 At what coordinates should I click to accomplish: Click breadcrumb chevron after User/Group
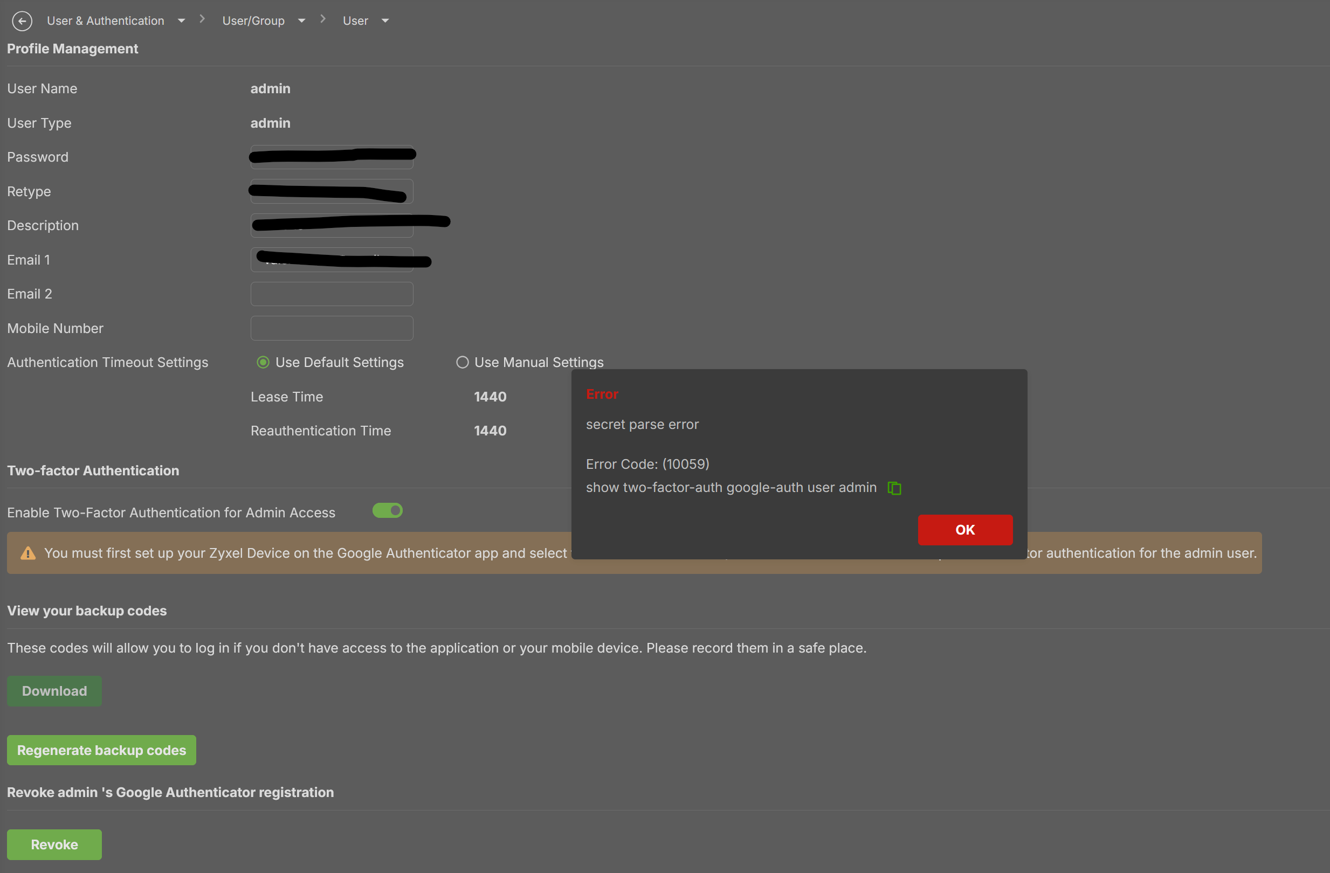point(323,19)
